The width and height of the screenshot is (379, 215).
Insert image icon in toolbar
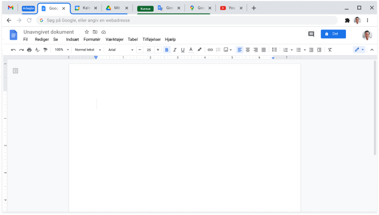click(226, 50)
